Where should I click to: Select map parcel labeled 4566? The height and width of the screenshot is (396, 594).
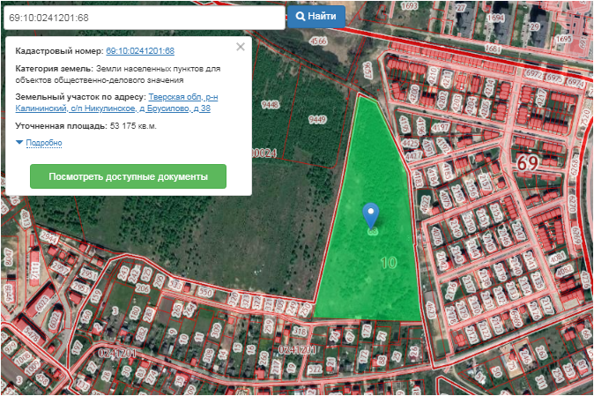(x=318, y=41)
